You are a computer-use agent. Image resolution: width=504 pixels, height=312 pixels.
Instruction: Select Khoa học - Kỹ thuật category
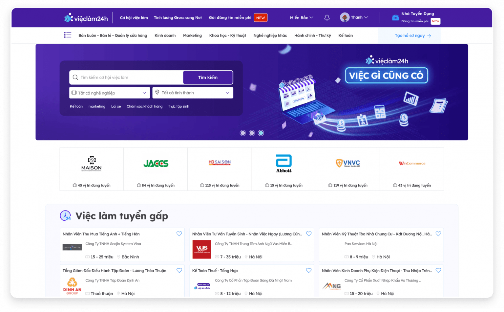click(x=228, y=35)
